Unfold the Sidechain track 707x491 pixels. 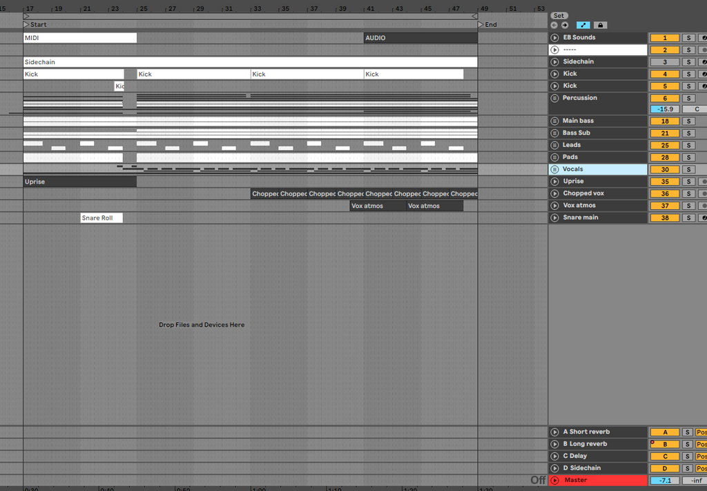point(555,61)
